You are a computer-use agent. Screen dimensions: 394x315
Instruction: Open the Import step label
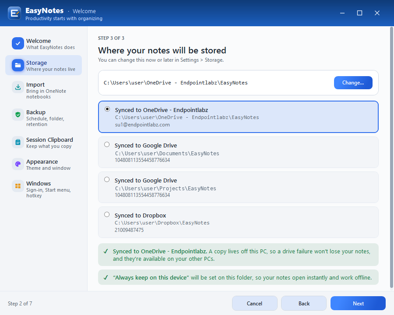pyautogui.click(x=35, y=84)
